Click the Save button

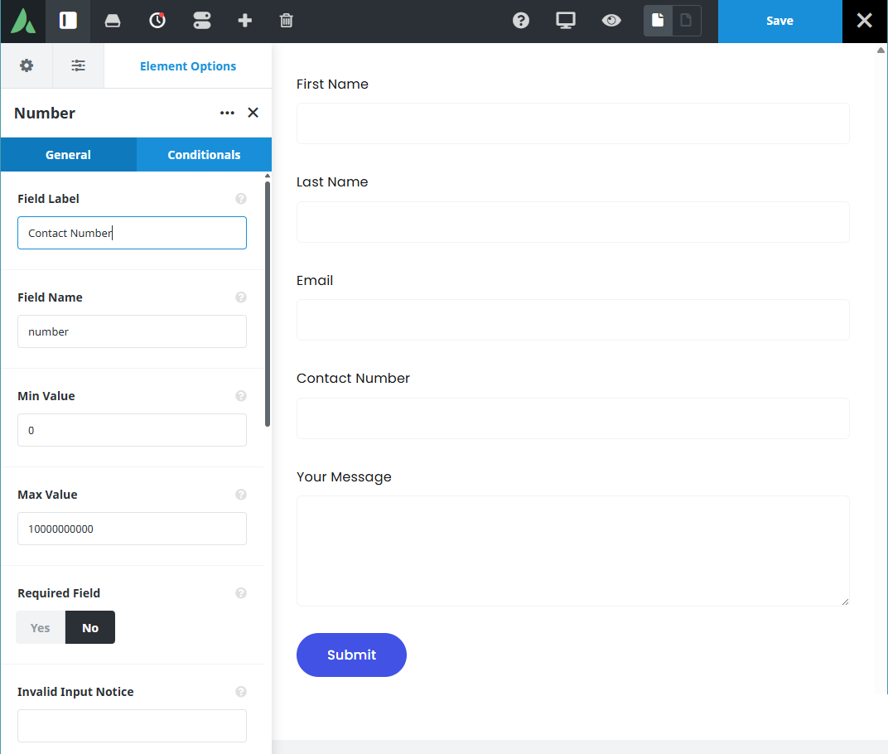point(779,21)
